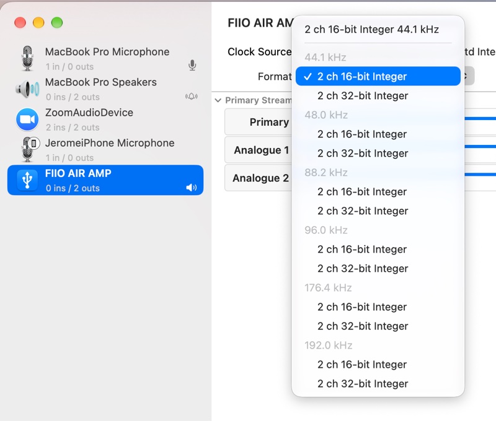This screenshot has width=496, height=421.
Task: Click the alert sound bell indicator icon
Action: (192, 97)
